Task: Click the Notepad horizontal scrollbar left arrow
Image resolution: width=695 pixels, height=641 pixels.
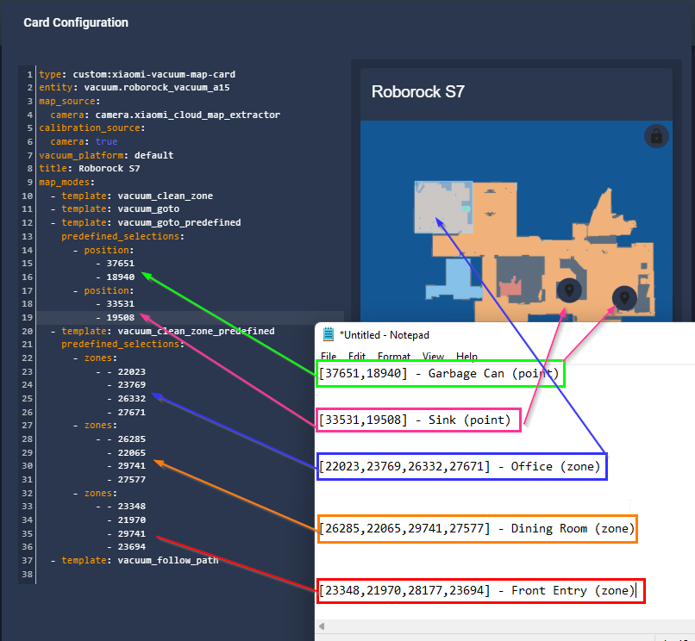Action: tap(322, 626)
